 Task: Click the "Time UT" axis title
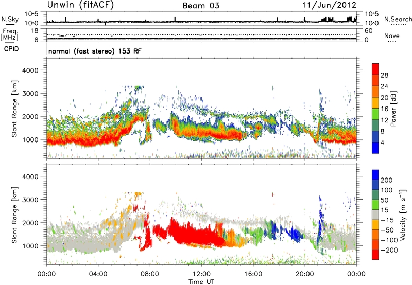pos(201,281)
